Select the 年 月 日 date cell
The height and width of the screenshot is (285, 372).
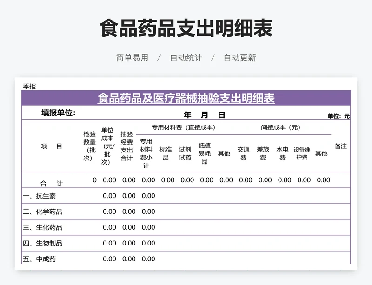click(x=204, y=115)
